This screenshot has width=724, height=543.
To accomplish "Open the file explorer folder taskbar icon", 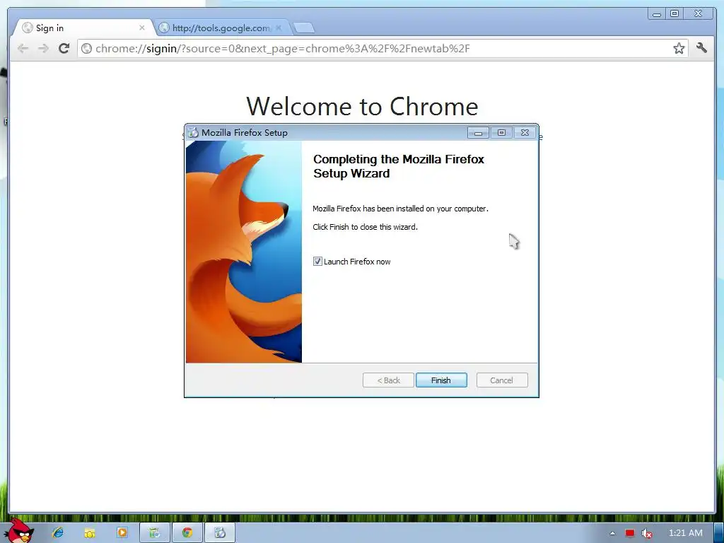I will click(90, 532).
